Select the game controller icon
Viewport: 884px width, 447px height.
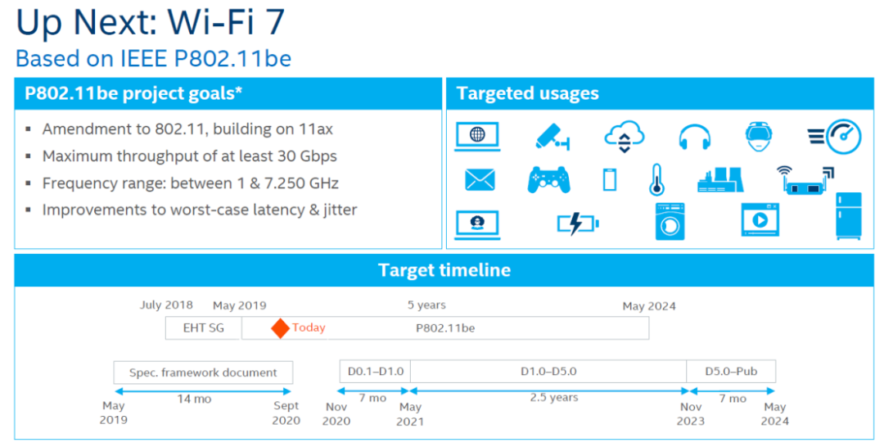[x=549, y=179]
